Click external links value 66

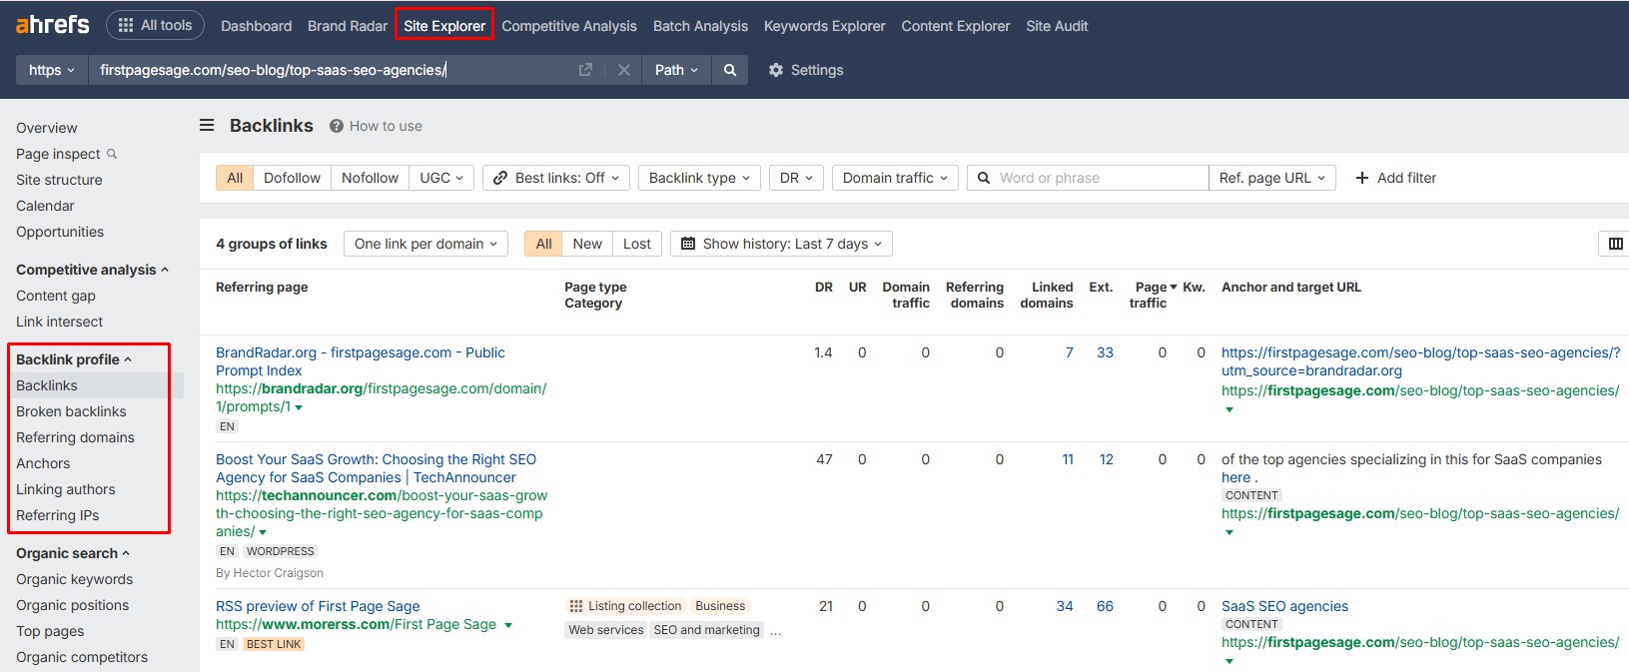(1105, 606)
